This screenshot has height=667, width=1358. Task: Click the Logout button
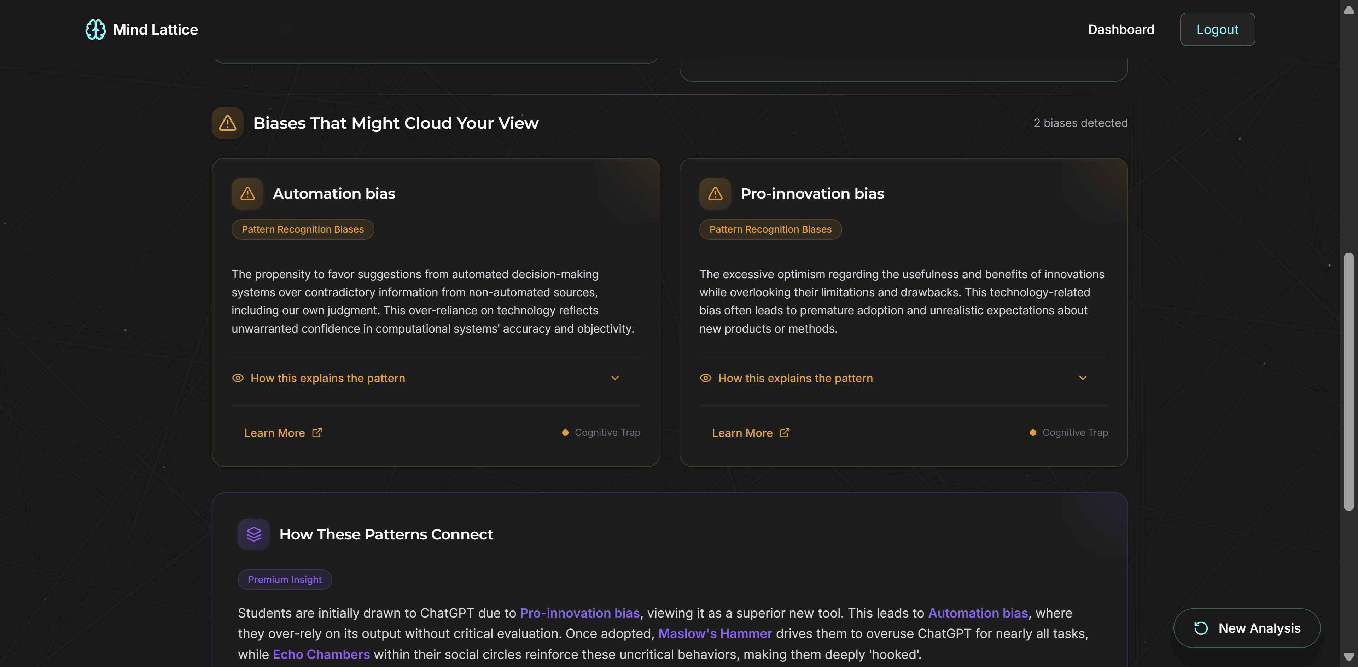(x=1217, y=29)
